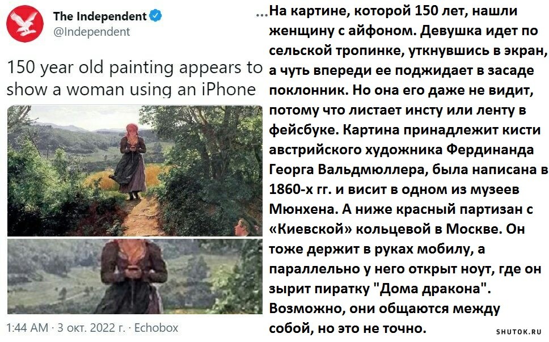Click the woman in the pink headscarf on the path
Viewport: 549px width, 342px height.
coord(132,161)
